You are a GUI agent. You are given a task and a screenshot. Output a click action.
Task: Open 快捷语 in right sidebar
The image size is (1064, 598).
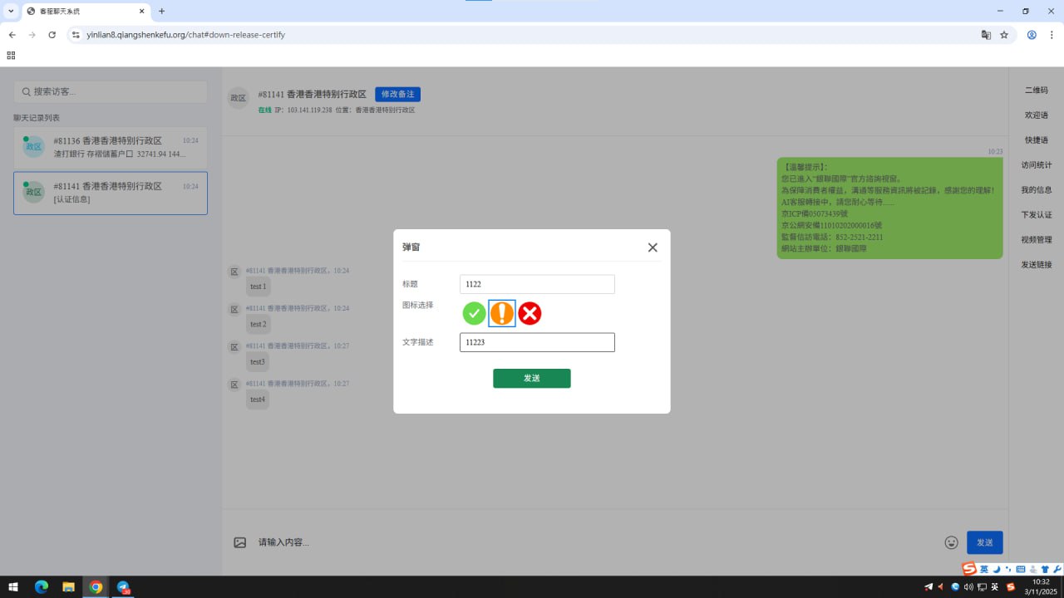[x=1036, y=140]
